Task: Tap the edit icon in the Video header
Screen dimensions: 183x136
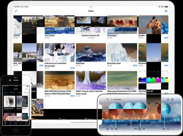Action: (x=166, y=11)
